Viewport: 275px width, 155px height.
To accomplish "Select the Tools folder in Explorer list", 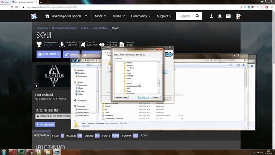I will 105,112.
